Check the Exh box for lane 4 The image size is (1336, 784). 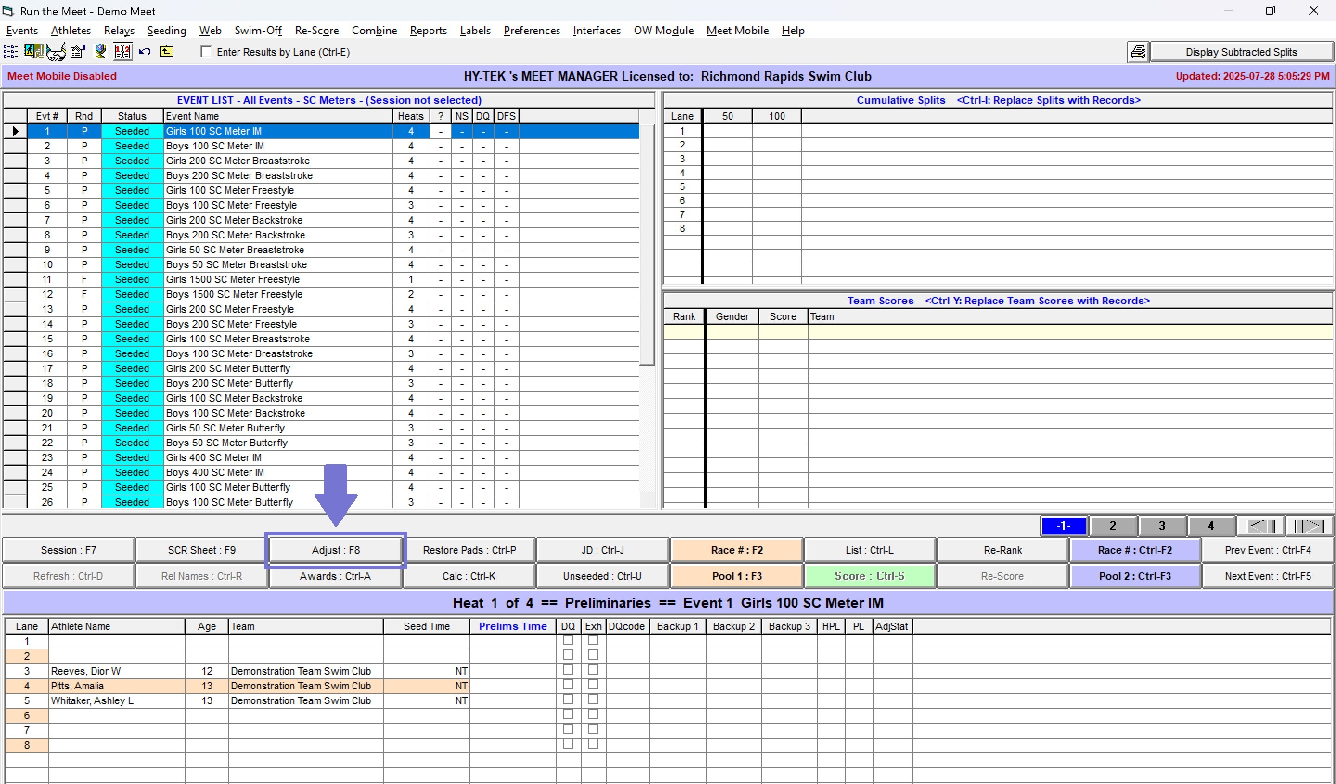tap(593, 685)
